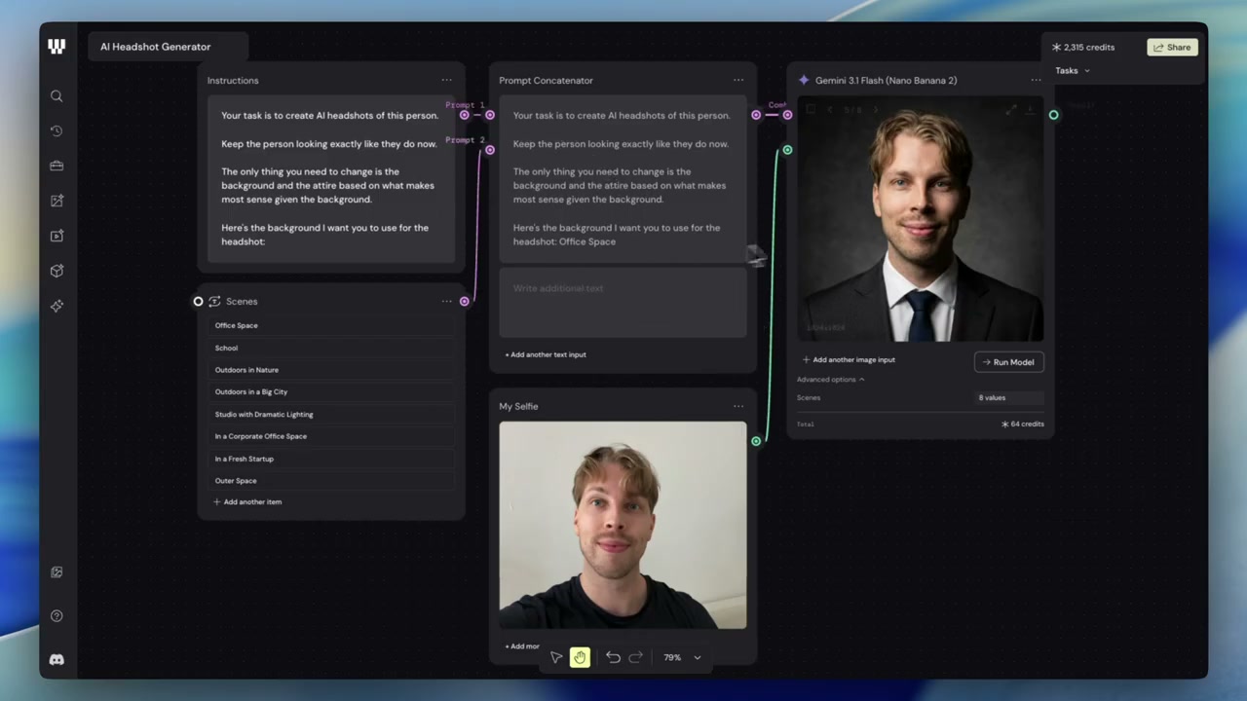Open the Weavy logo home menu
The width and height of the screenshot is (1247, 701).
[57, 46]
